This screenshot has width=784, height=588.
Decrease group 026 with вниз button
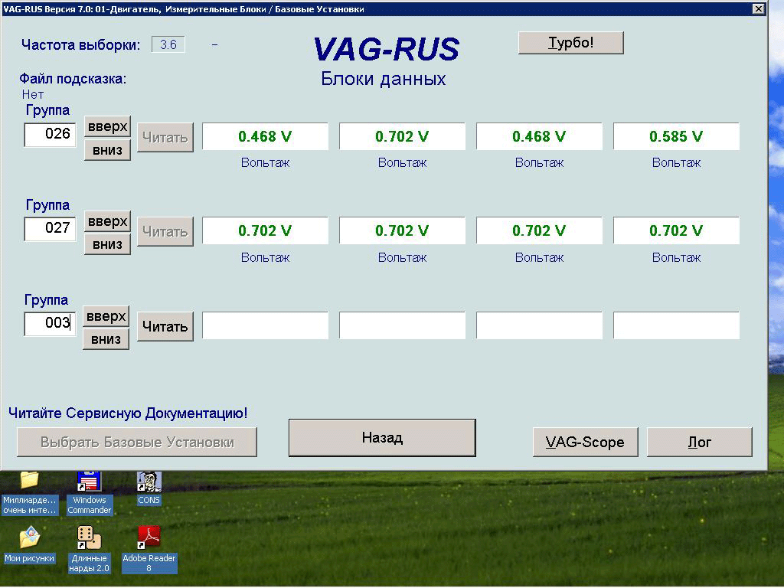tap(107, 150)
